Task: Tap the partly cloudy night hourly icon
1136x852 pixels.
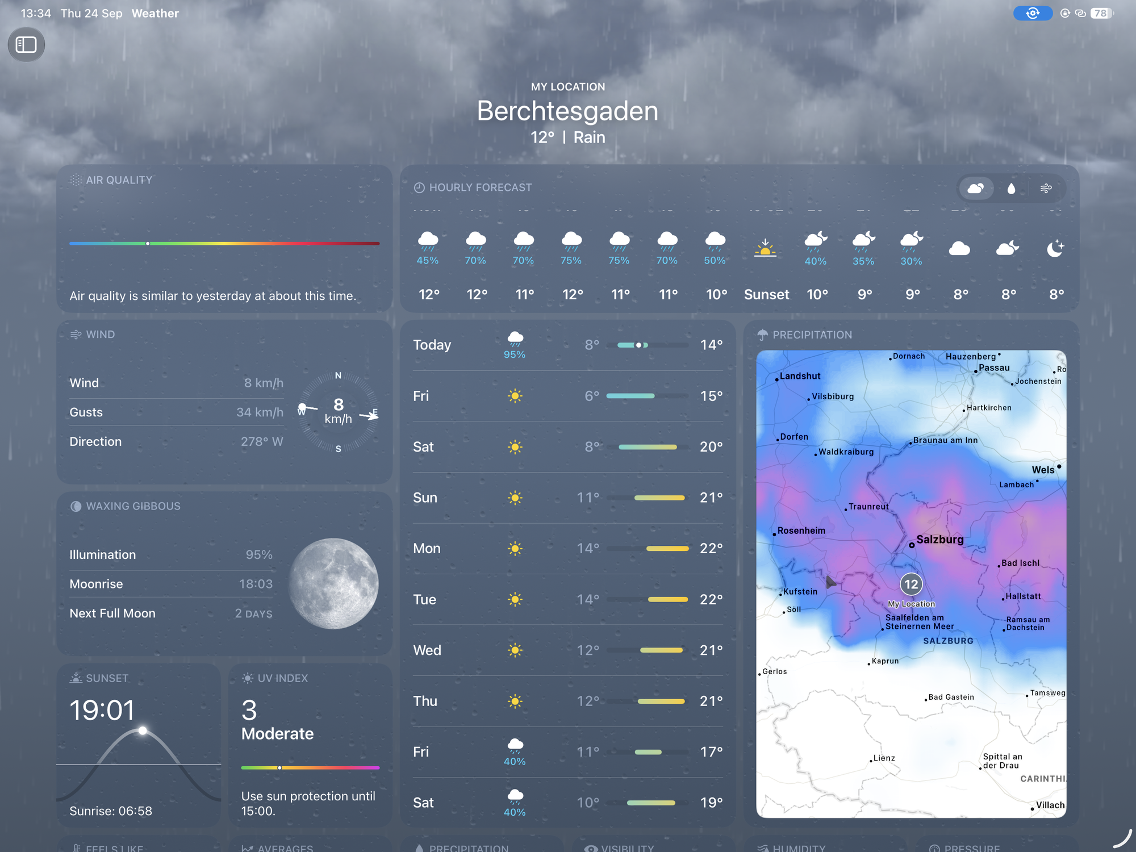Action: 1008,248
